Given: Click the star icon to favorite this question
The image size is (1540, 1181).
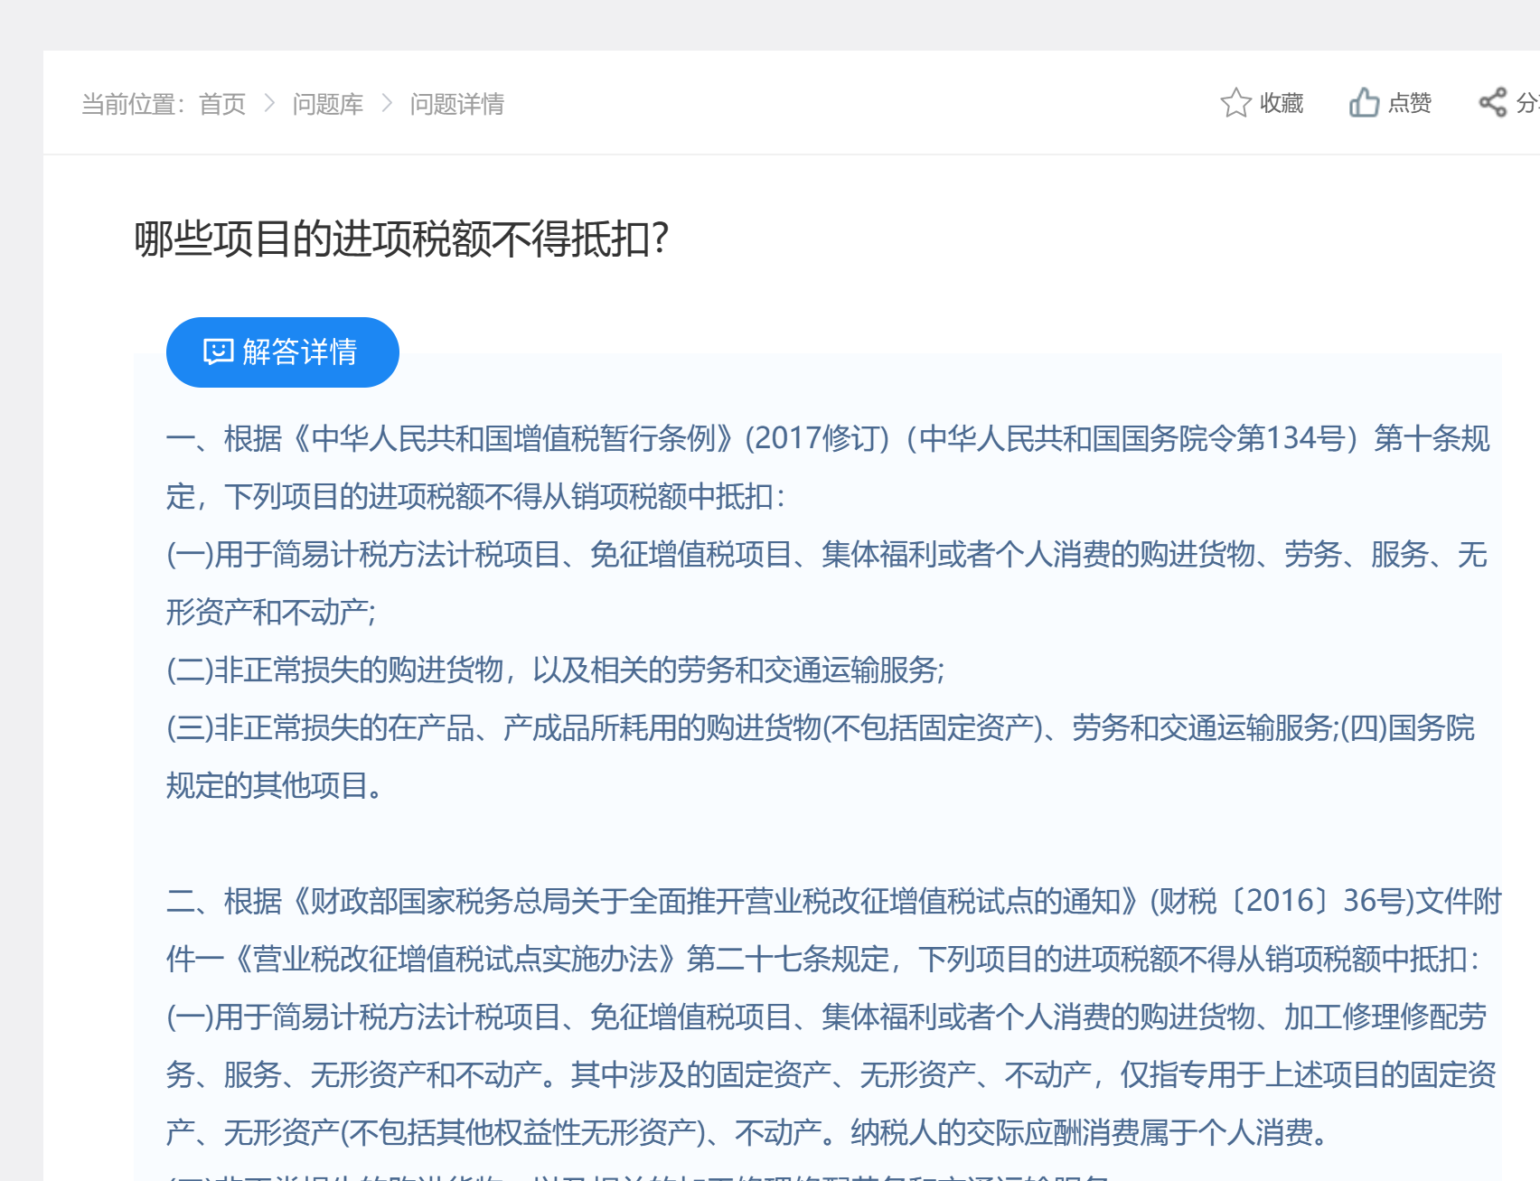Looking at the screenshot, I should click(x=1235, y=103).
